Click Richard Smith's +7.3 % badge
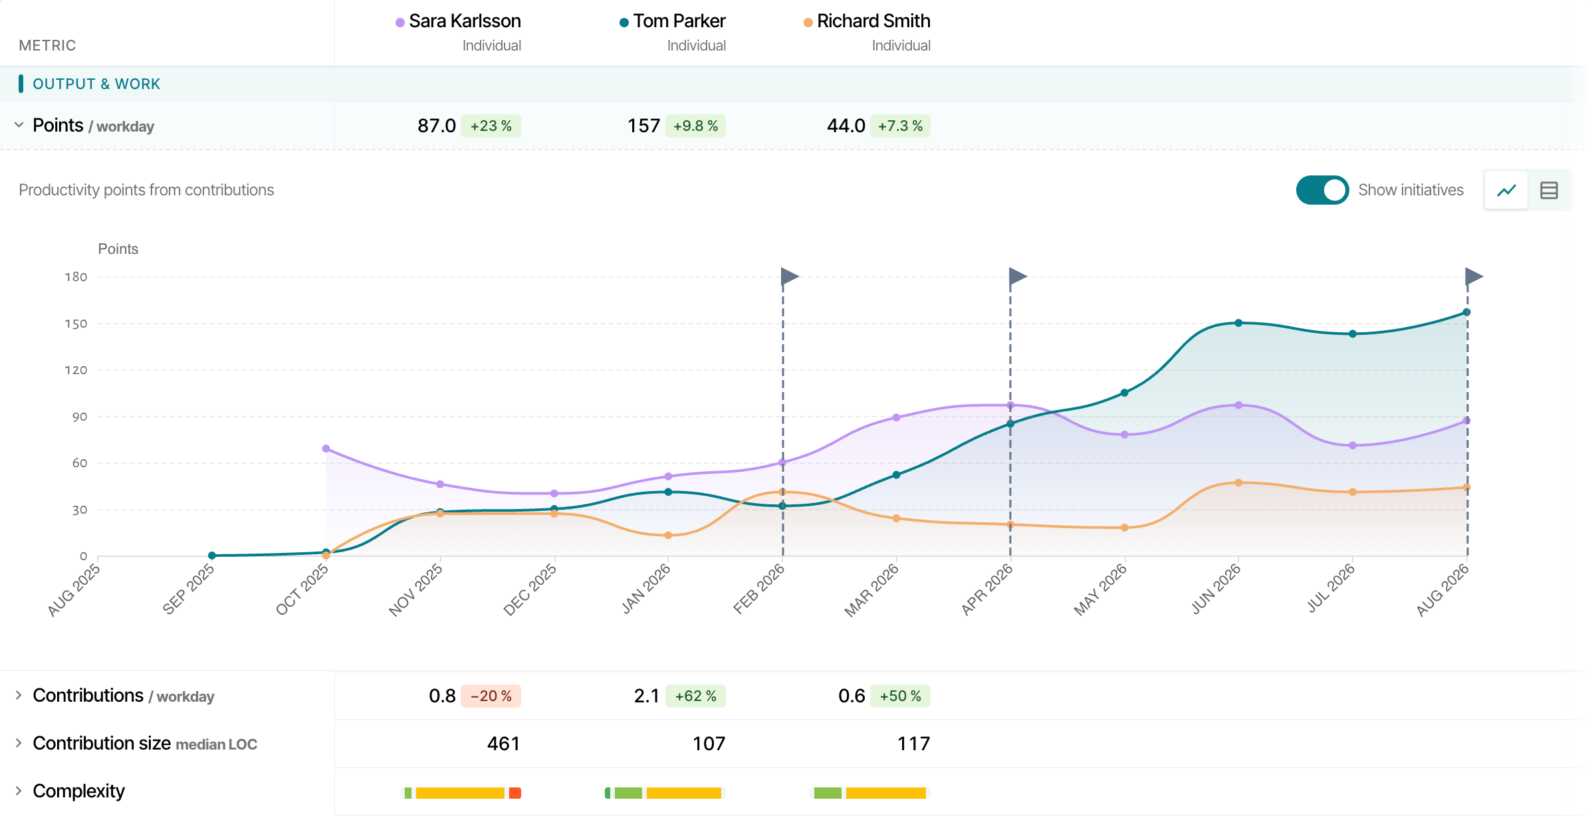Viewport: 1590px width, 816px height. pyautogui.click(x=900, y=126)
